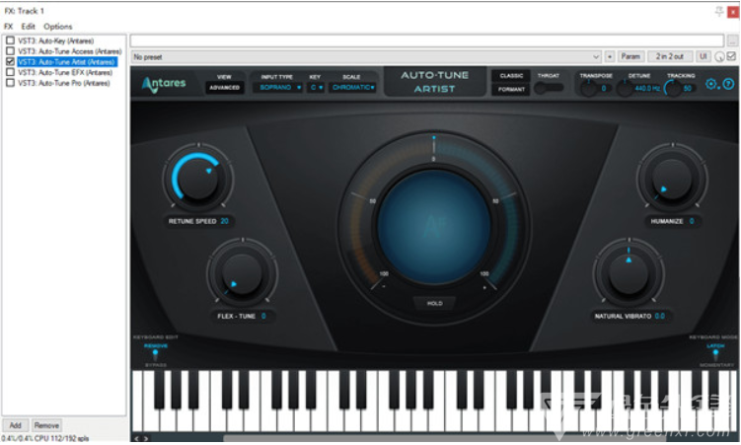Click the plugin wet/dry knob icon
Viewport: 741px width, 445px height.
point(719,57)
